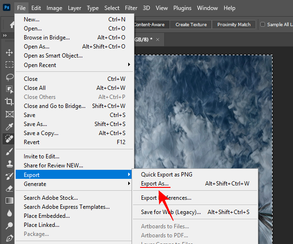Select the Gradient tool
Screen dimensions: 293x244
[9, 200]
